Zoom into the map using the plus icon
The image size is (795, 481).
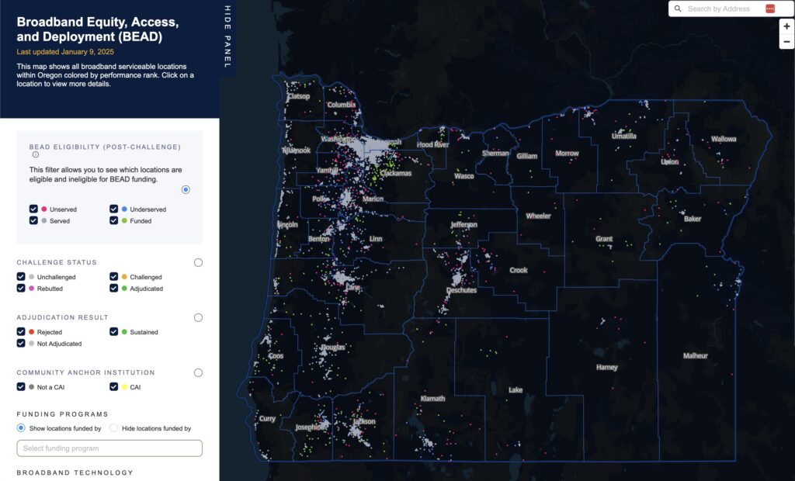(786, 26)
